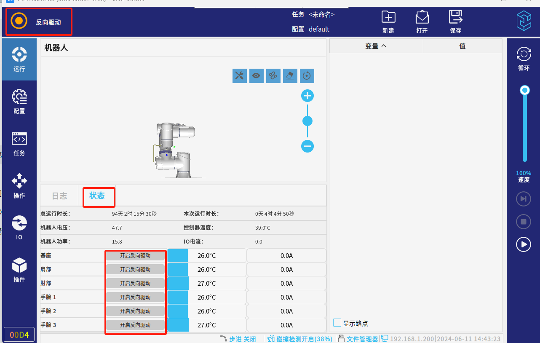
Task: Click 开启反向驱动 for the 基座 joint
Action: 135,255
